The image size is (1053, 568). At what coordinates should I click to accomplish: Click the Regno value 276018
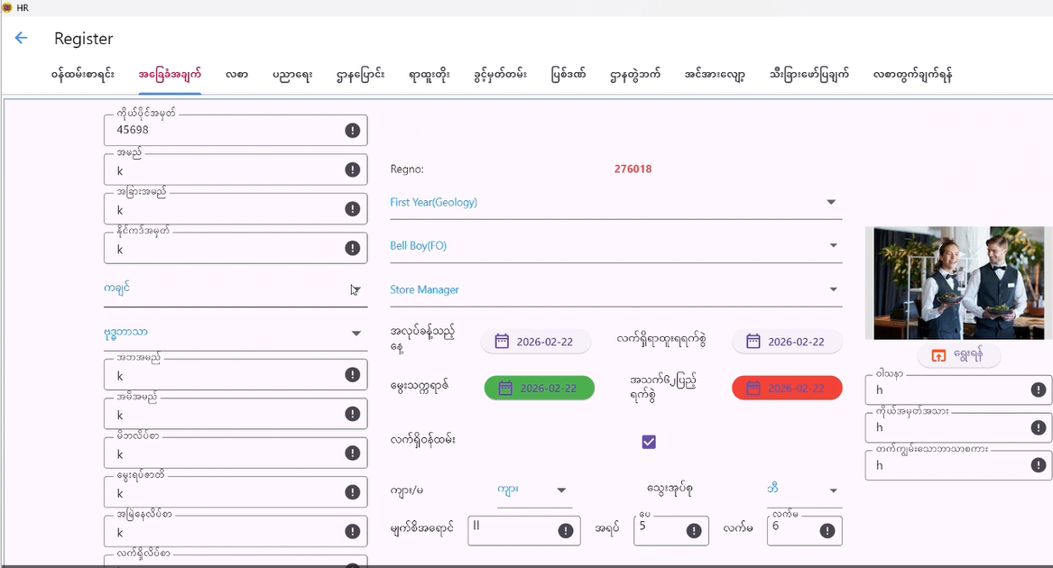[633, 169]
